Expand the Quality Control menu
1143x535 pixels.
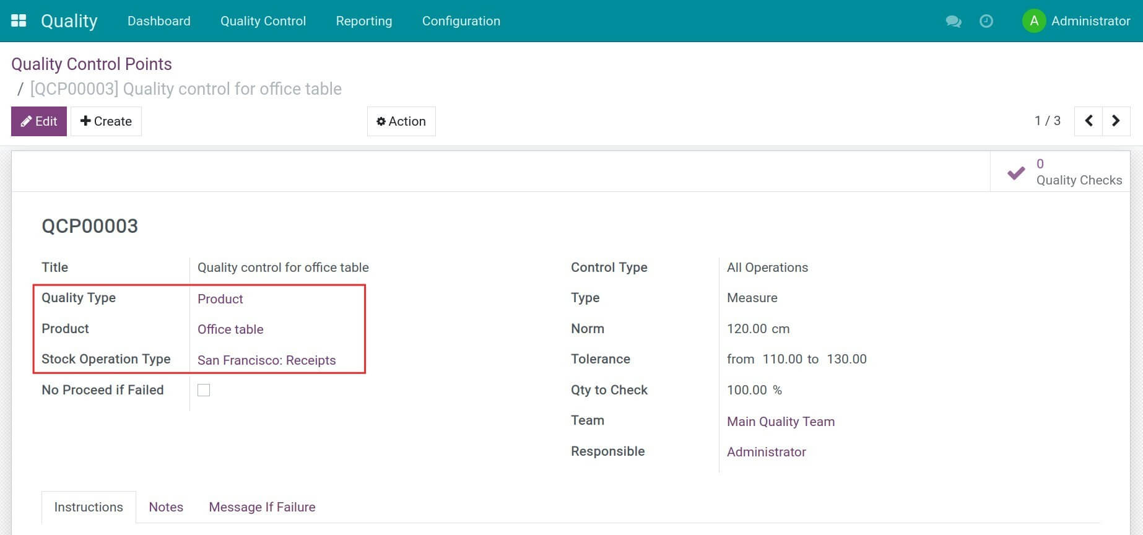tap(263, 21)
